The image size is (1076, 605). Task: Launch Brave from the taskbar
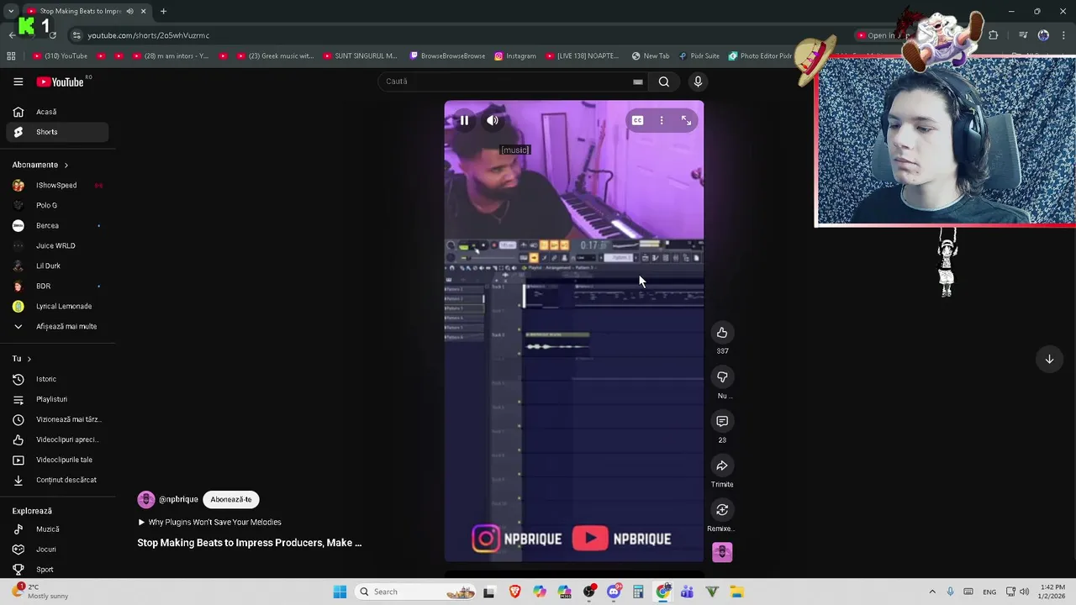coord(514,592)
